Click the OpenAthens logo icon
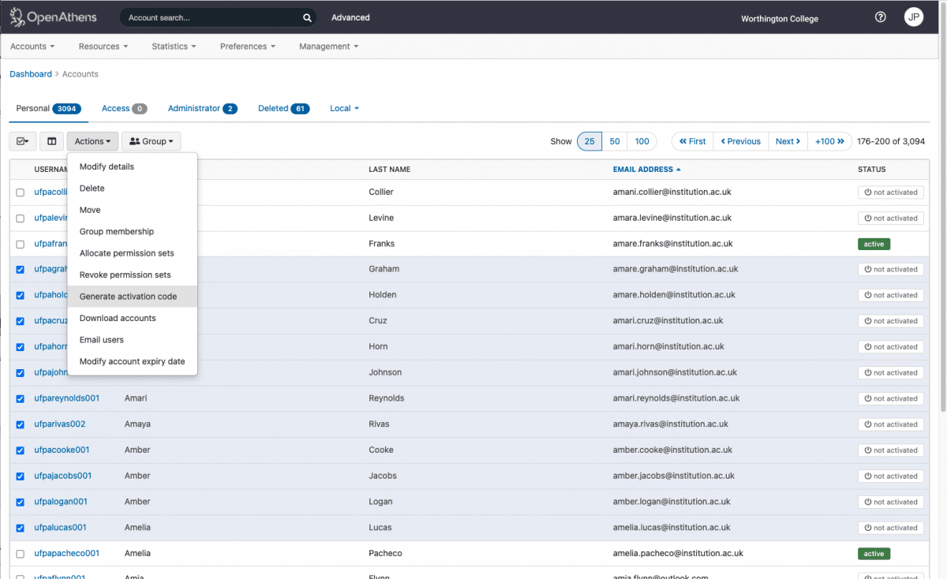This screenshot has width=947, height=579. pyautogui.click(x=15, y=17)
